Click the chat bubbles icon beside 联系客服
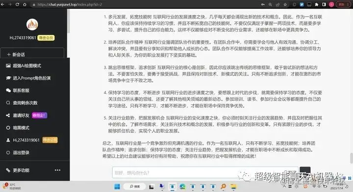Image resolution: width=353 pixels, height=192 pixels. tap(8, 91)
